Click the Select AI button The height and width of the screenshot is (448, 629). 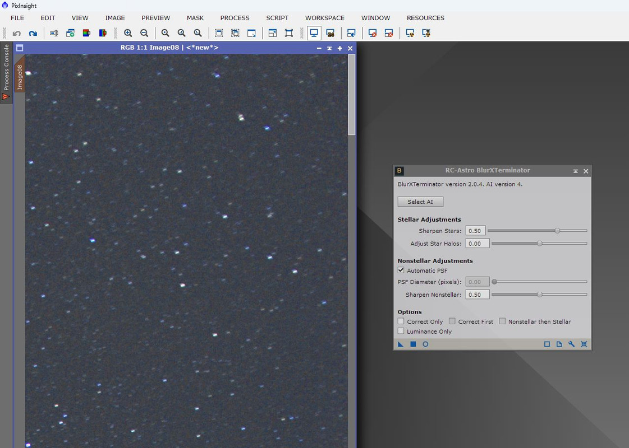(x=420, y=202)
